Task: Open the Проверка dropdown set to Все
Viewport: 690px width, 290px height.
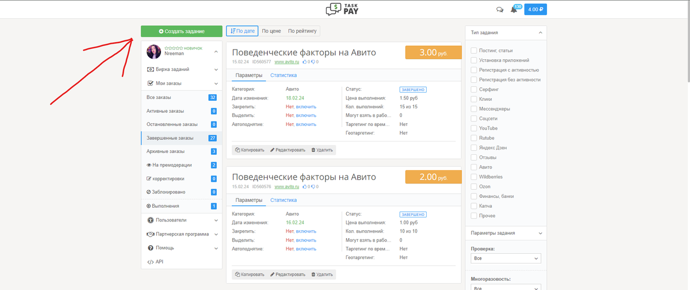Action: 505,259
